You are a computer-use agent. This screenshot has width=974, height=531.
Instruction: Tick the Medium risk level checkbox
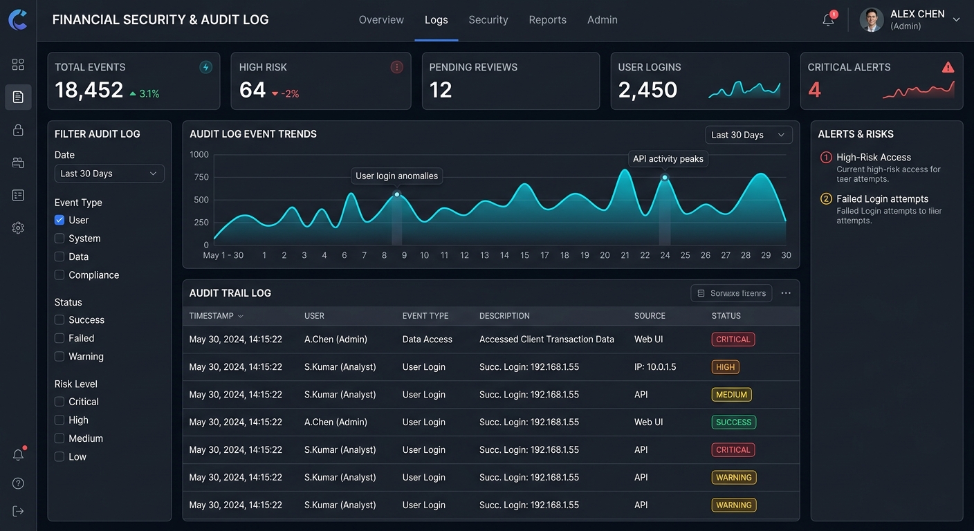tap(59, 438)
